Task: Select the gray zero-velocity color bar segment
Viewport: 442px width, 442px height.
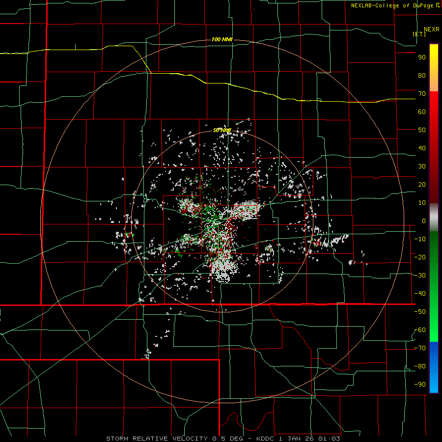Action: [x=434, y=218]
